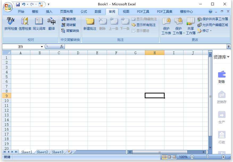The height and width of the screenshot is (162, 233).
Task: Open the undo history dropdown arrow
Action: (x=27, y=5)
